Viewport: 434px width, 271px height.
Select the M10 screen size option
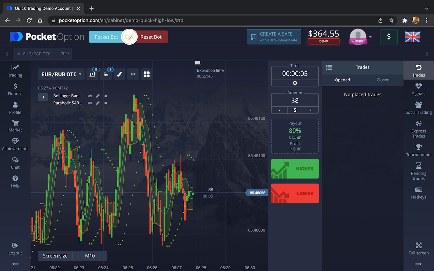tap(90, 256)
